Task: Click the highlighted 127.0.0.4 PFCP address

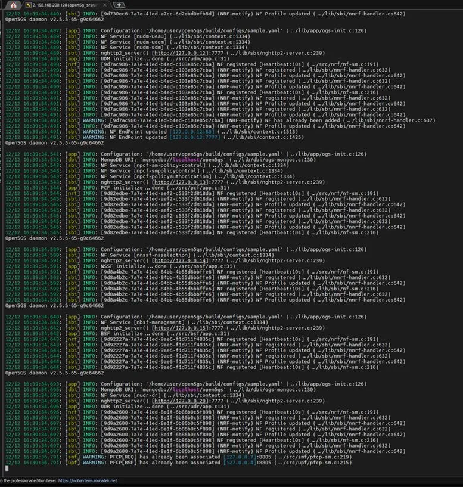Action: click(240, 463)
